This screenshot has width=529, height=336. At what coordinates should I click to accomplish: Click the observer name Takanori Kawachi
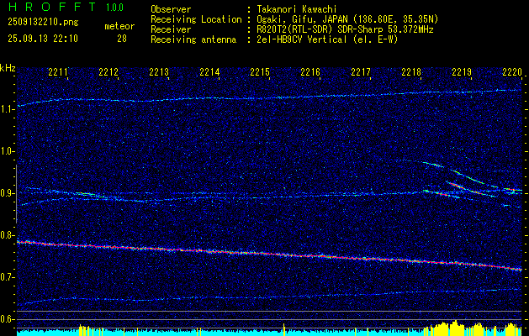coord(296,9)
